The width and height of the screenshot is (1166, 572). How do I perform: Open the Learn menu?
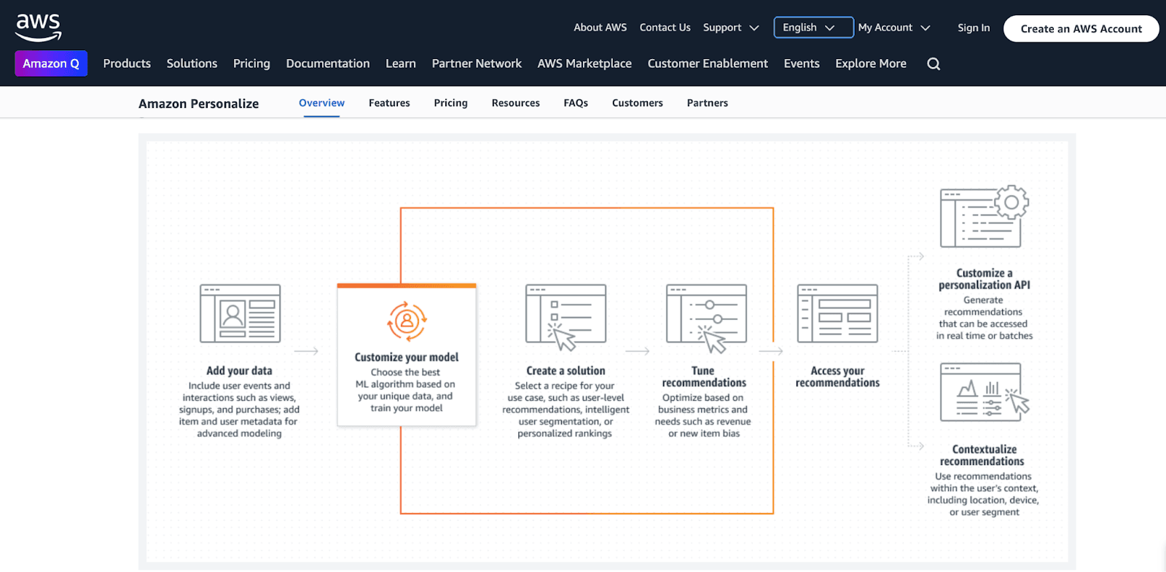pyautogui.click(x=401, y=63)
